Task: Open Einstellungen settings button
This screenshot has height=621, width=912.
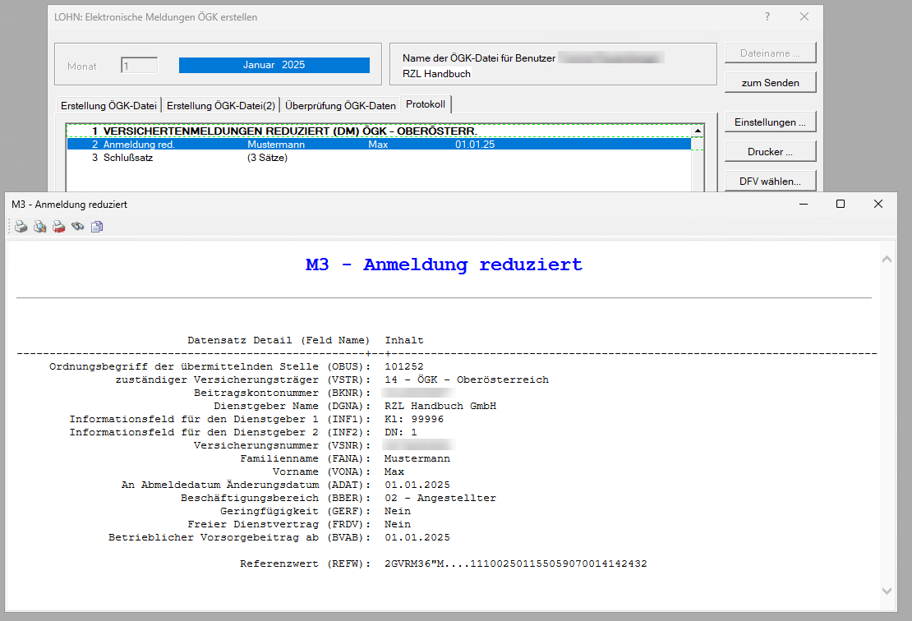Action: 770,122
